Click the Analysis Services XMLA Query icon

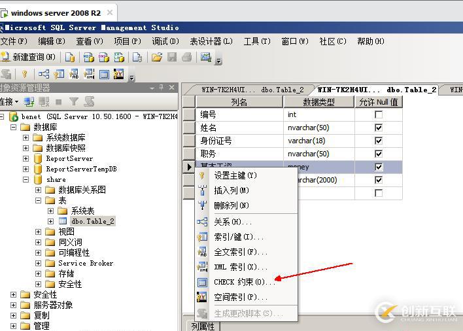(119, 57)
